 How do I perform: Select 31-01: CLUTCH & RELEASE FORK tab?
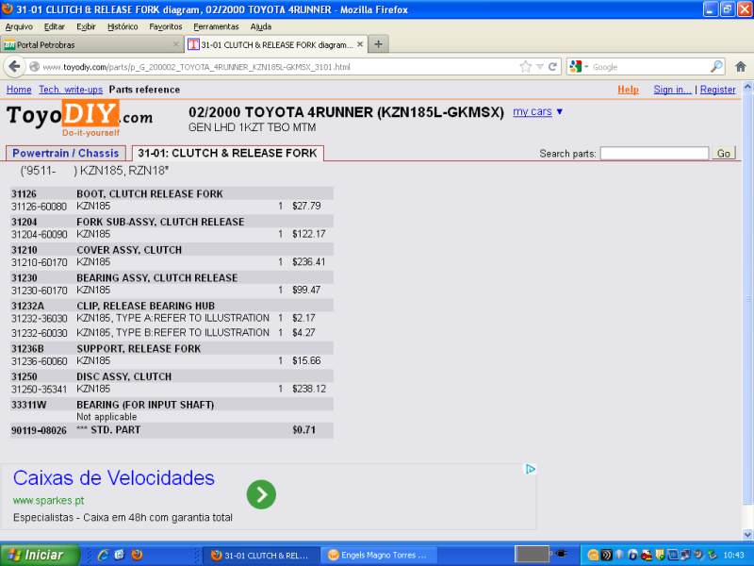point(227,153)
